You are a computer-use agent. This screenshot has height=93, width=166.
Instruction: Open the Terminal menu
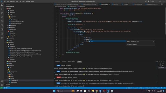pos(28,1)
